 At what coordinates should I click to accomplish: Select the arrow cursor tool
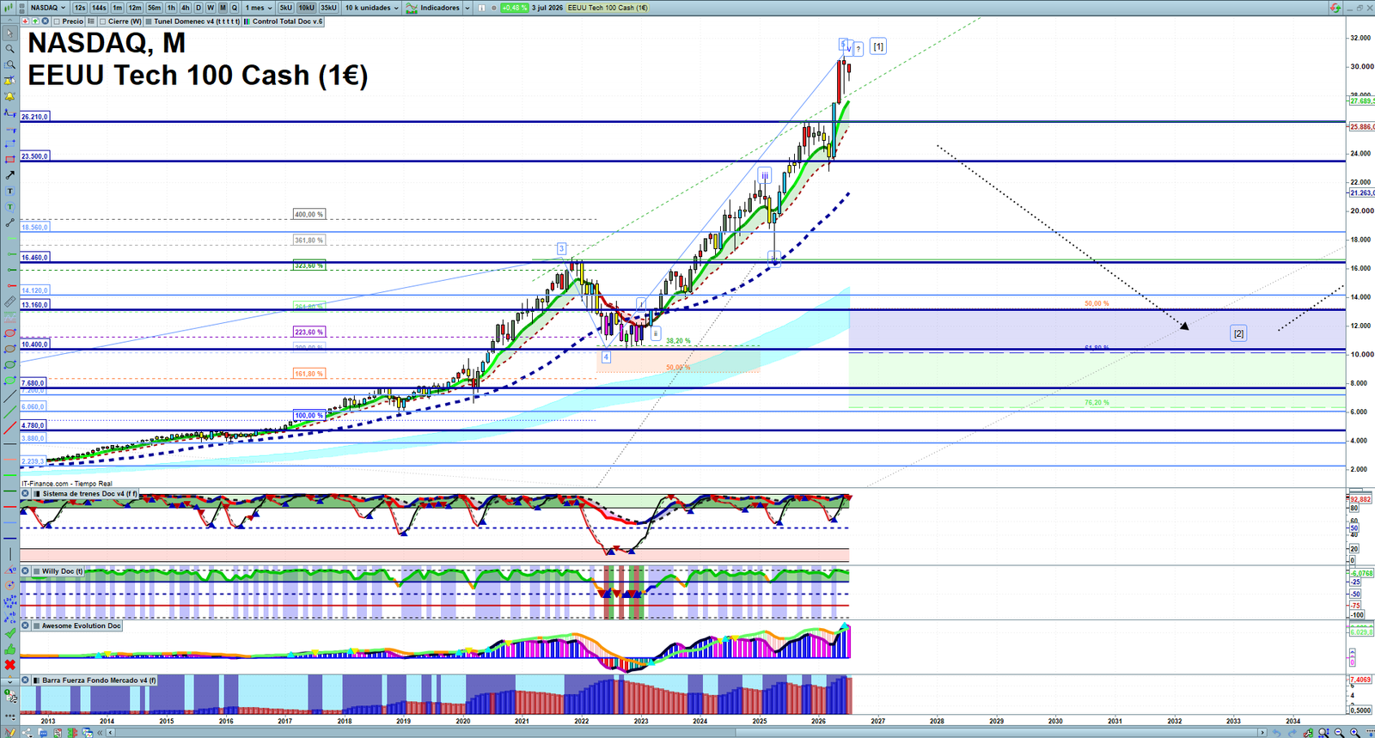coord(10,34)
